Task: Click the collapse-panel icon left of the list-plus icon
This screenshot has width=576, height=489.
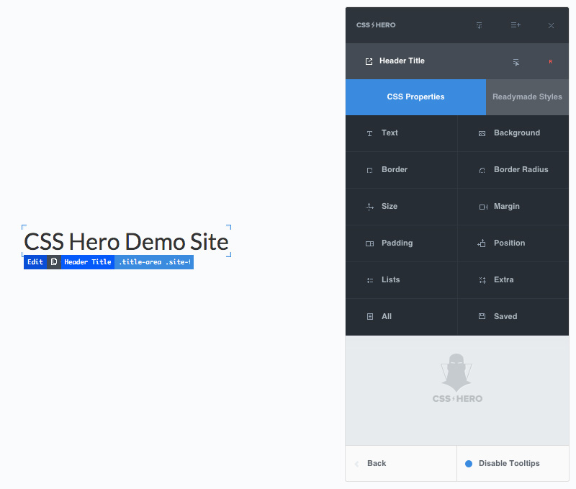Action: [x=479, y=25]
